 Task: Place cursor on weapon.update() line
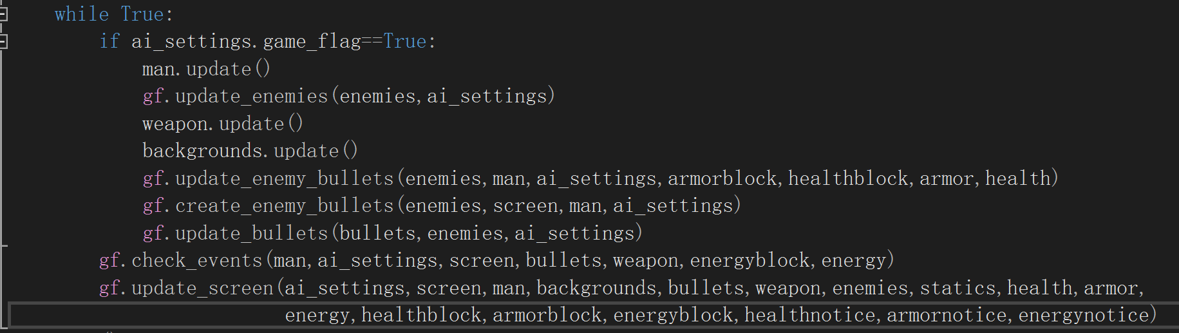tap(222, 124)
